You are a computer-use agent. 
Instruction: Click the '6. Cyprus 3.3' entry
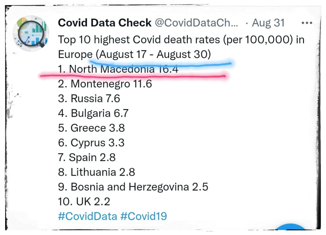91,142
